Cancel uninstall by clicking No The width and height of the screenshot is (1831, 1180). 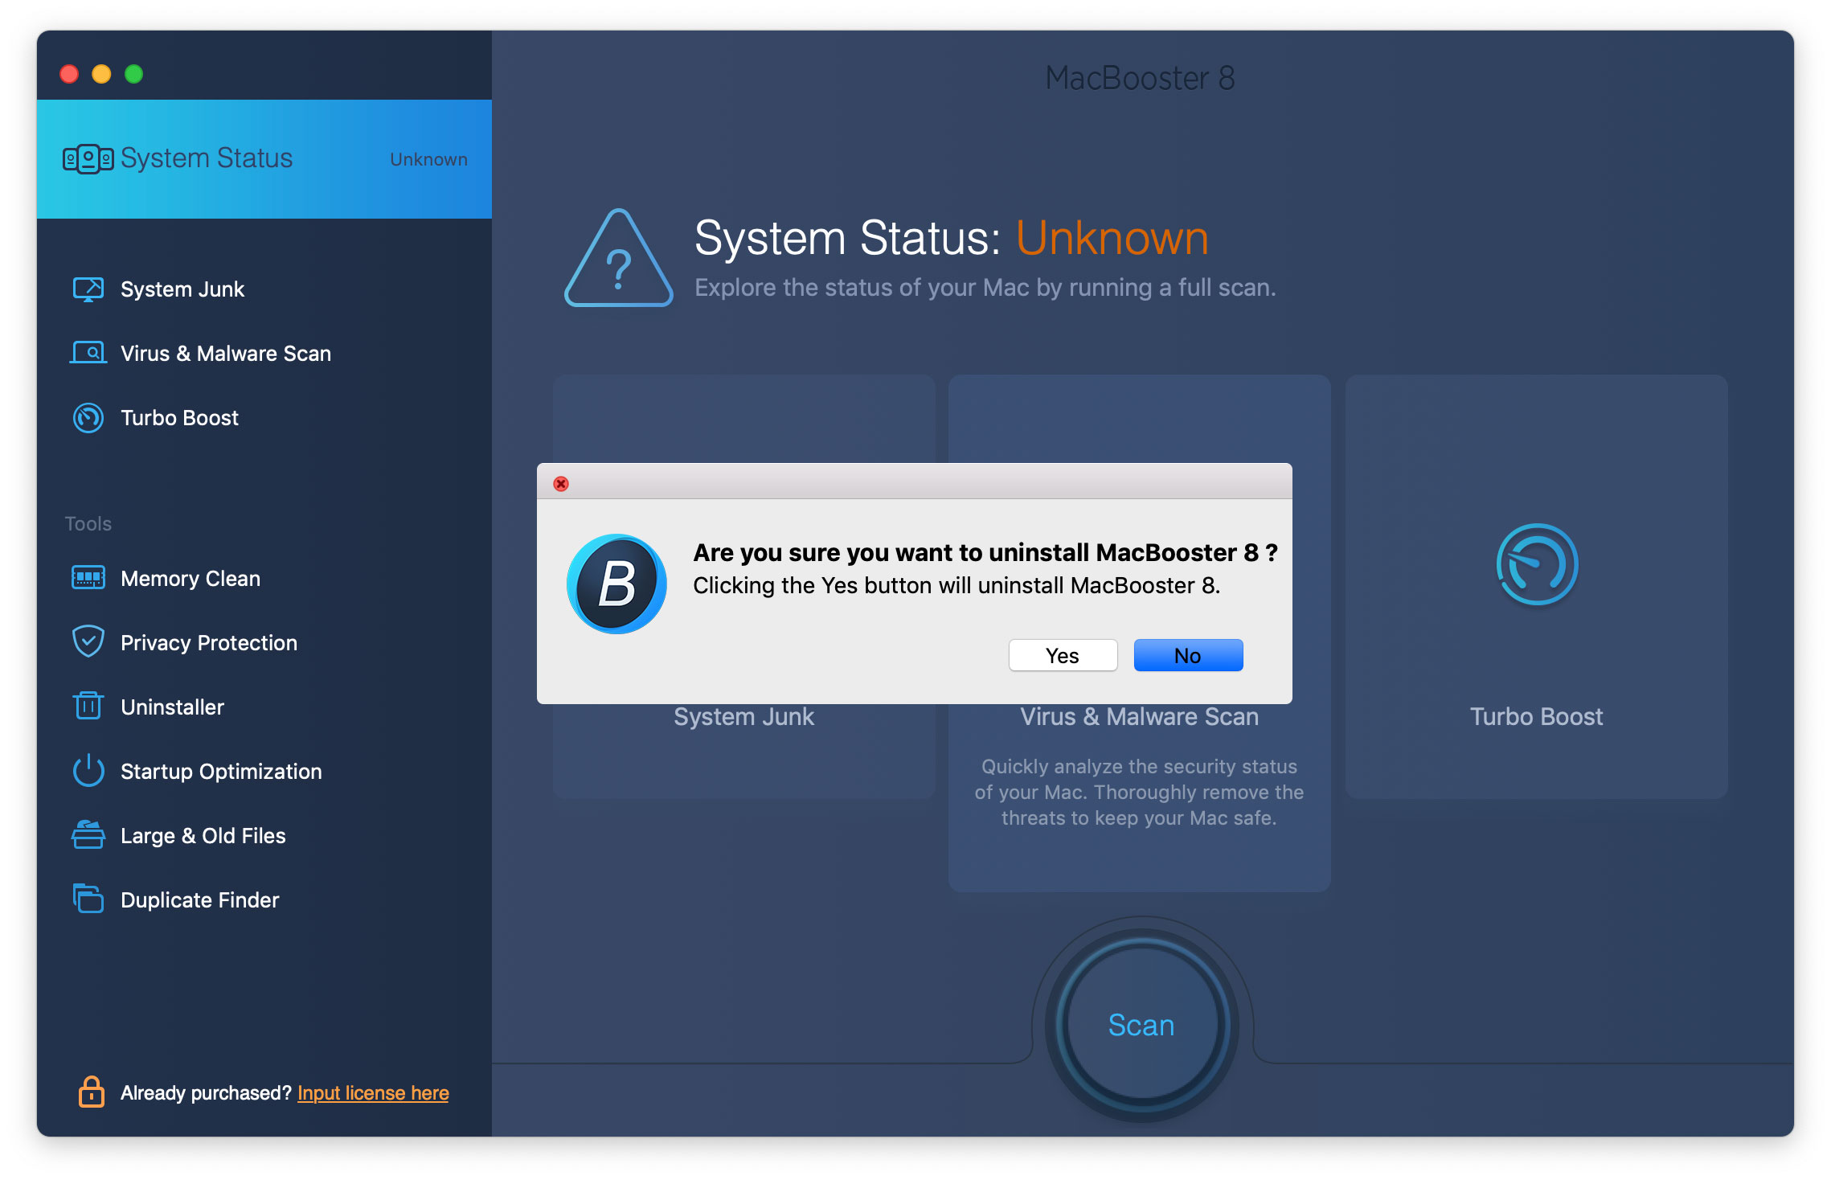(1188, 655)
